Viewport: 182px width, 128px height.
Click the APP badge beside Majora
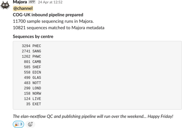32,2
